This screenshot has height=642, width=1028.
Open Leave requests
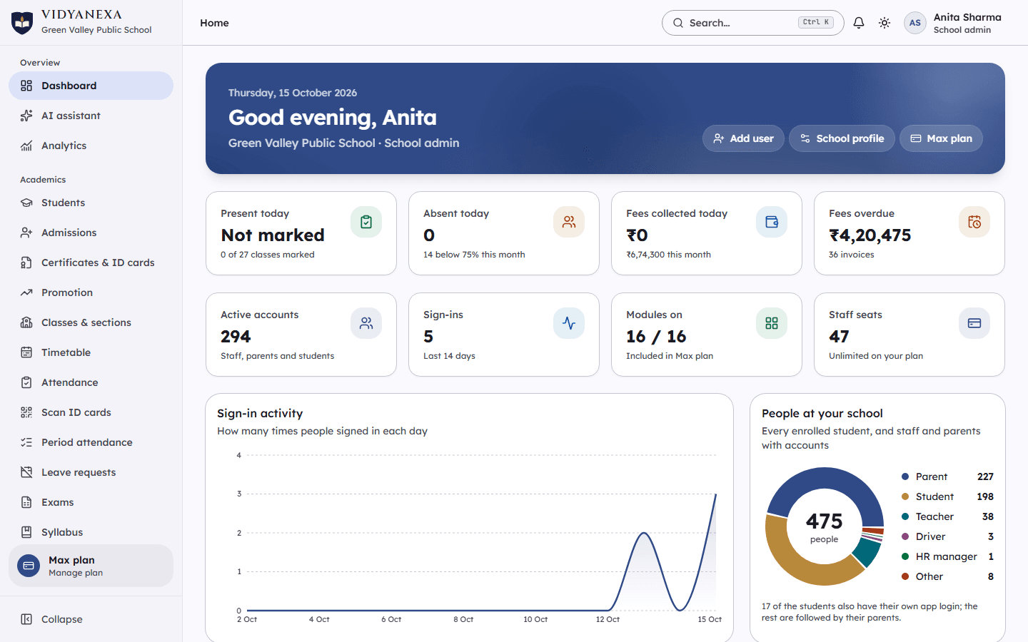click(91, 472)
